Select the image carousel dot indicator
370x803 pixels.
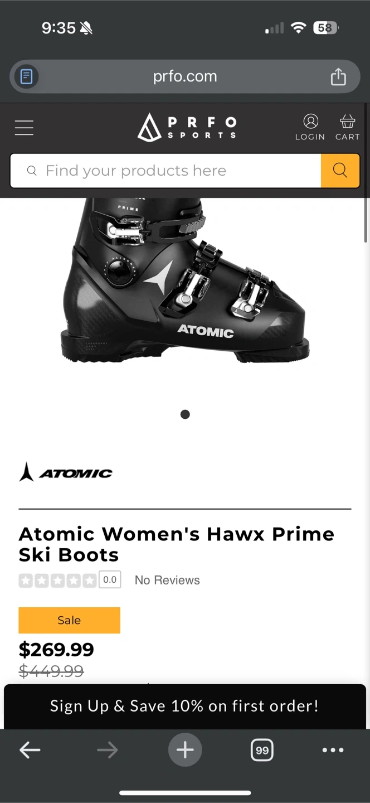185,414
